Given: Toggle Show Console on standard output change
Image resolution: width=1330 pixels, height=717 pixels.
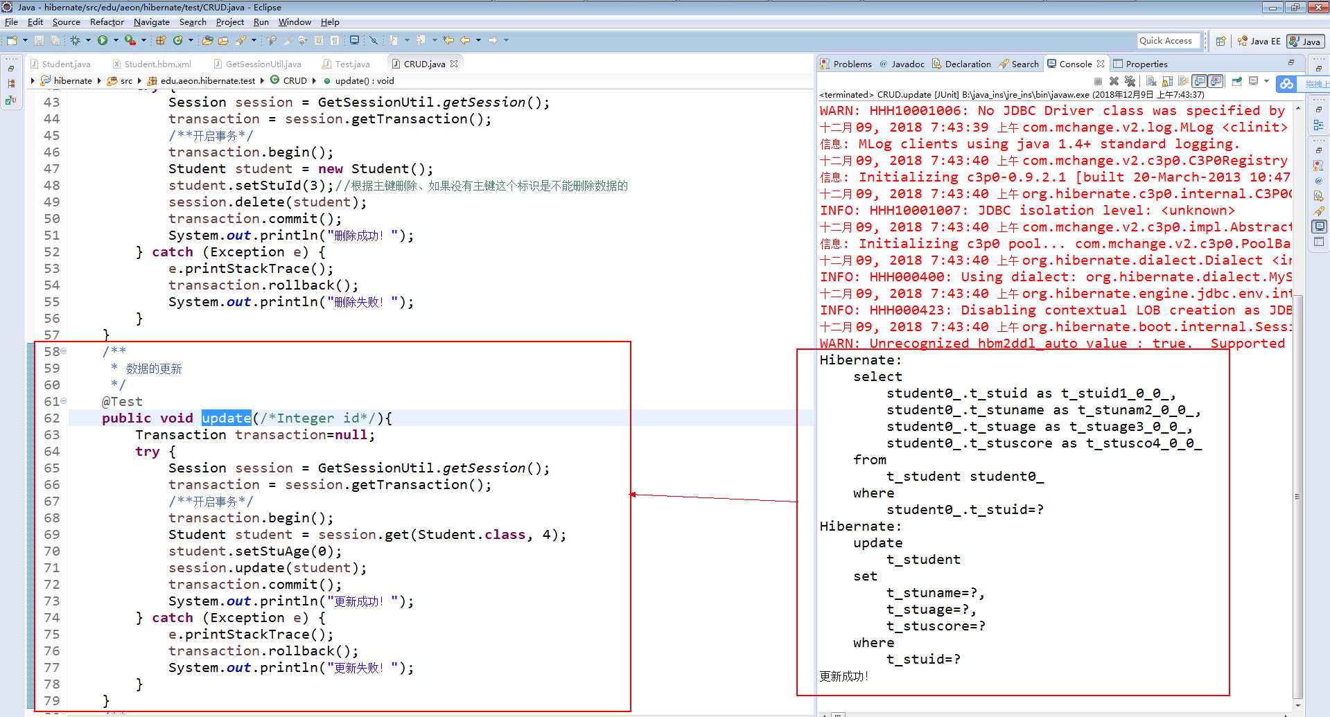Looking at the screenshot, I should [x=1200, y=81].
